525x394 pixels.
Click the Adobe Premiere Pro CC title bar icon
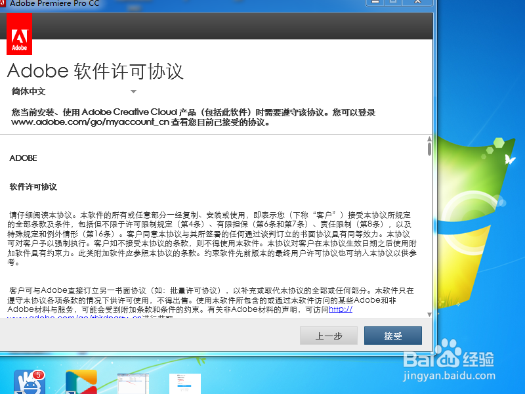(3, 3)
